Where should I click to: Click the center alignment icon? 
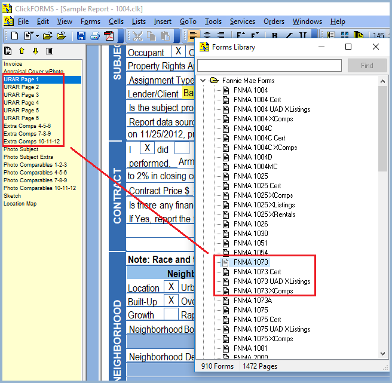click(207, 35)
